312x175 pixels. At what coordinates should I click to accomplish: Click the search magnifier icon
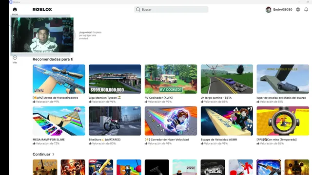tap(138, 9)
